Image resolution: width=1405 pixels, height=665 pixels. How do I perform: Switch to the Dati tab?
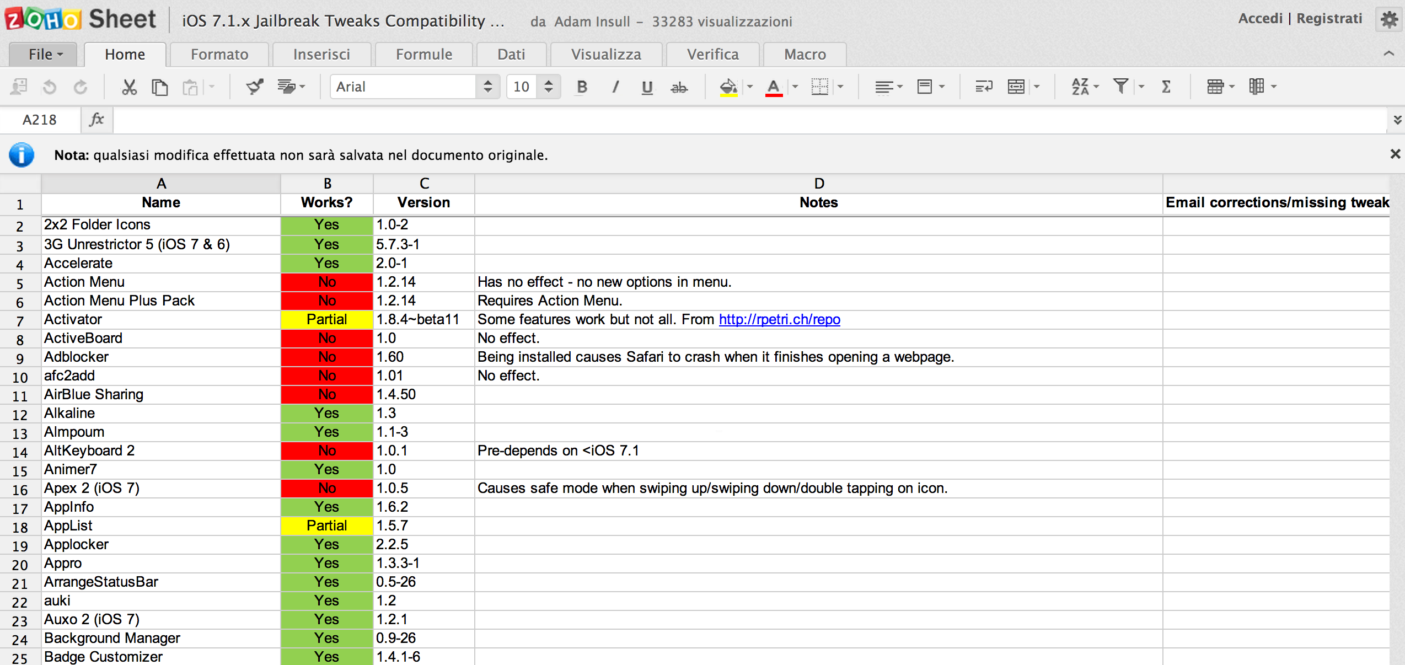point(511,54)
